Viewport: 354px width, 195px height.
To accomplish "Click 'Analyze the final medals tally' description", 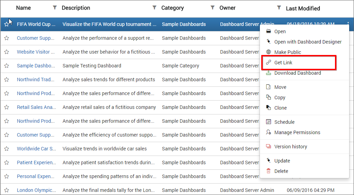I will pos(109,190).
